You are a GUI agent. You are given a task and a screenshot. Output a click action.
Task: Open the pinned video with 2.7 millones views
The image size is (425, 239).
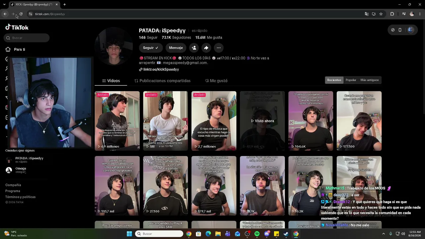[214, 121]
